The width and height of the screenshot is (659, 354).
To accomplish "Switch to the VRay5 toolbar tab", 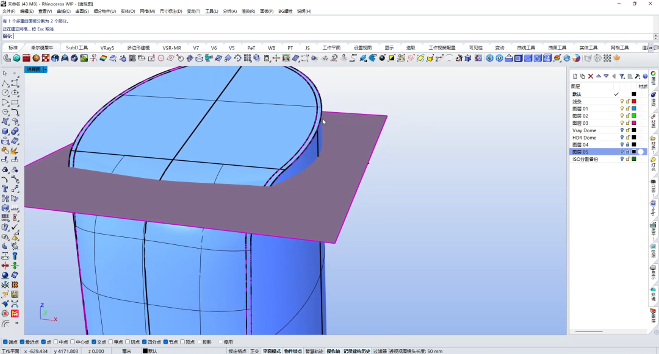I will 107,48.
